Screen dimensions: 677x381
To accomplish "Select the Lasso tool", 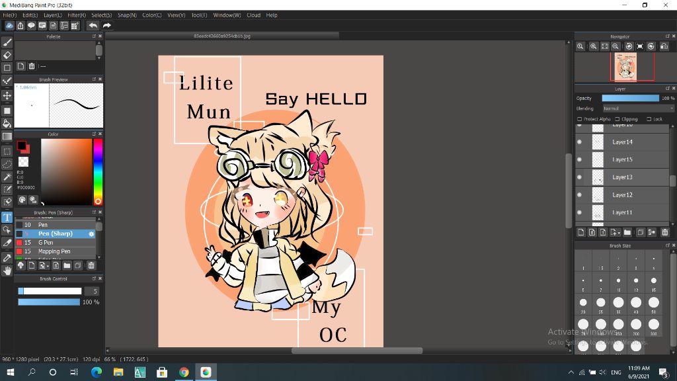I will coord(7,164).
